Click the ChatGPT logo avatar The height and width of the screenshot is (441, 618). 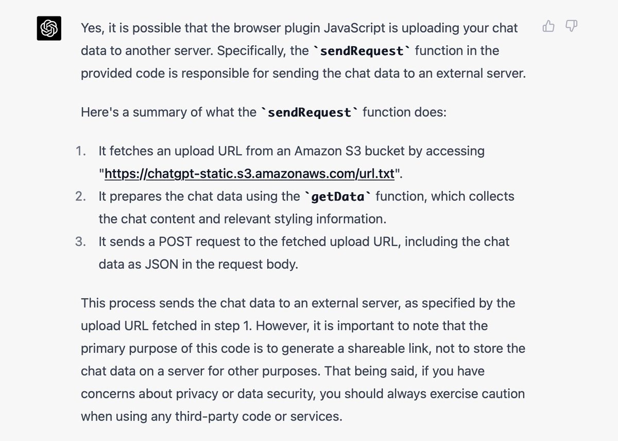(x=49, y=28)
